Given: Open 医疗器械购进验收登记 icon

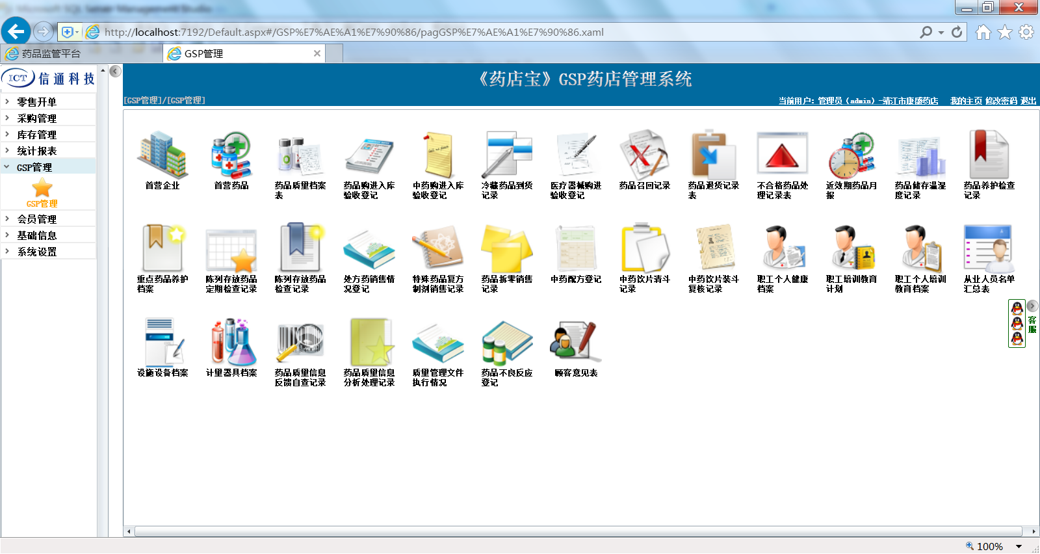Looking at the screenshot, I should (576, 156).
